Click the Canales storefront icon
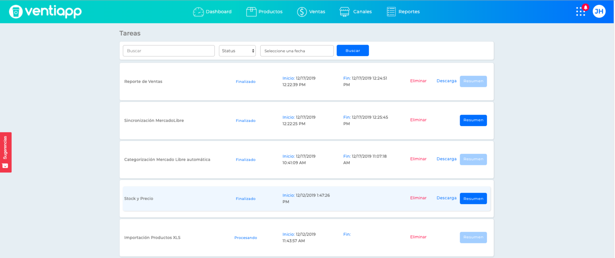 click(345, 12)
